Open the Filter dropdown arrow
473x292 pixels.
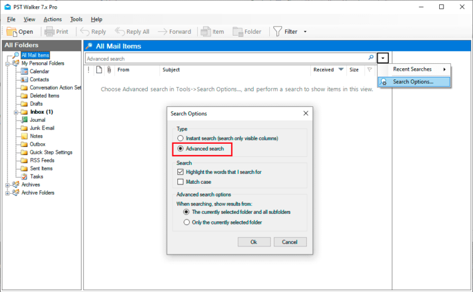(305, 31)
